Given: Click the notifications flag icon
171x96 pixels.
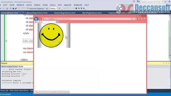Looking at the screenshot, I should tap(138, 2).
